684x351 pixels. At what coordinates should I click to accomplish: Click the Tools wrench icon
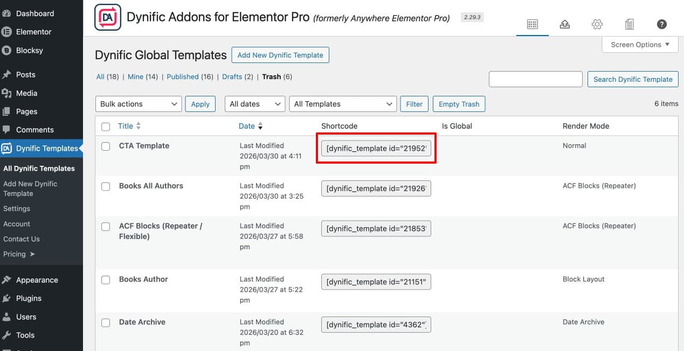coord(6,335)
